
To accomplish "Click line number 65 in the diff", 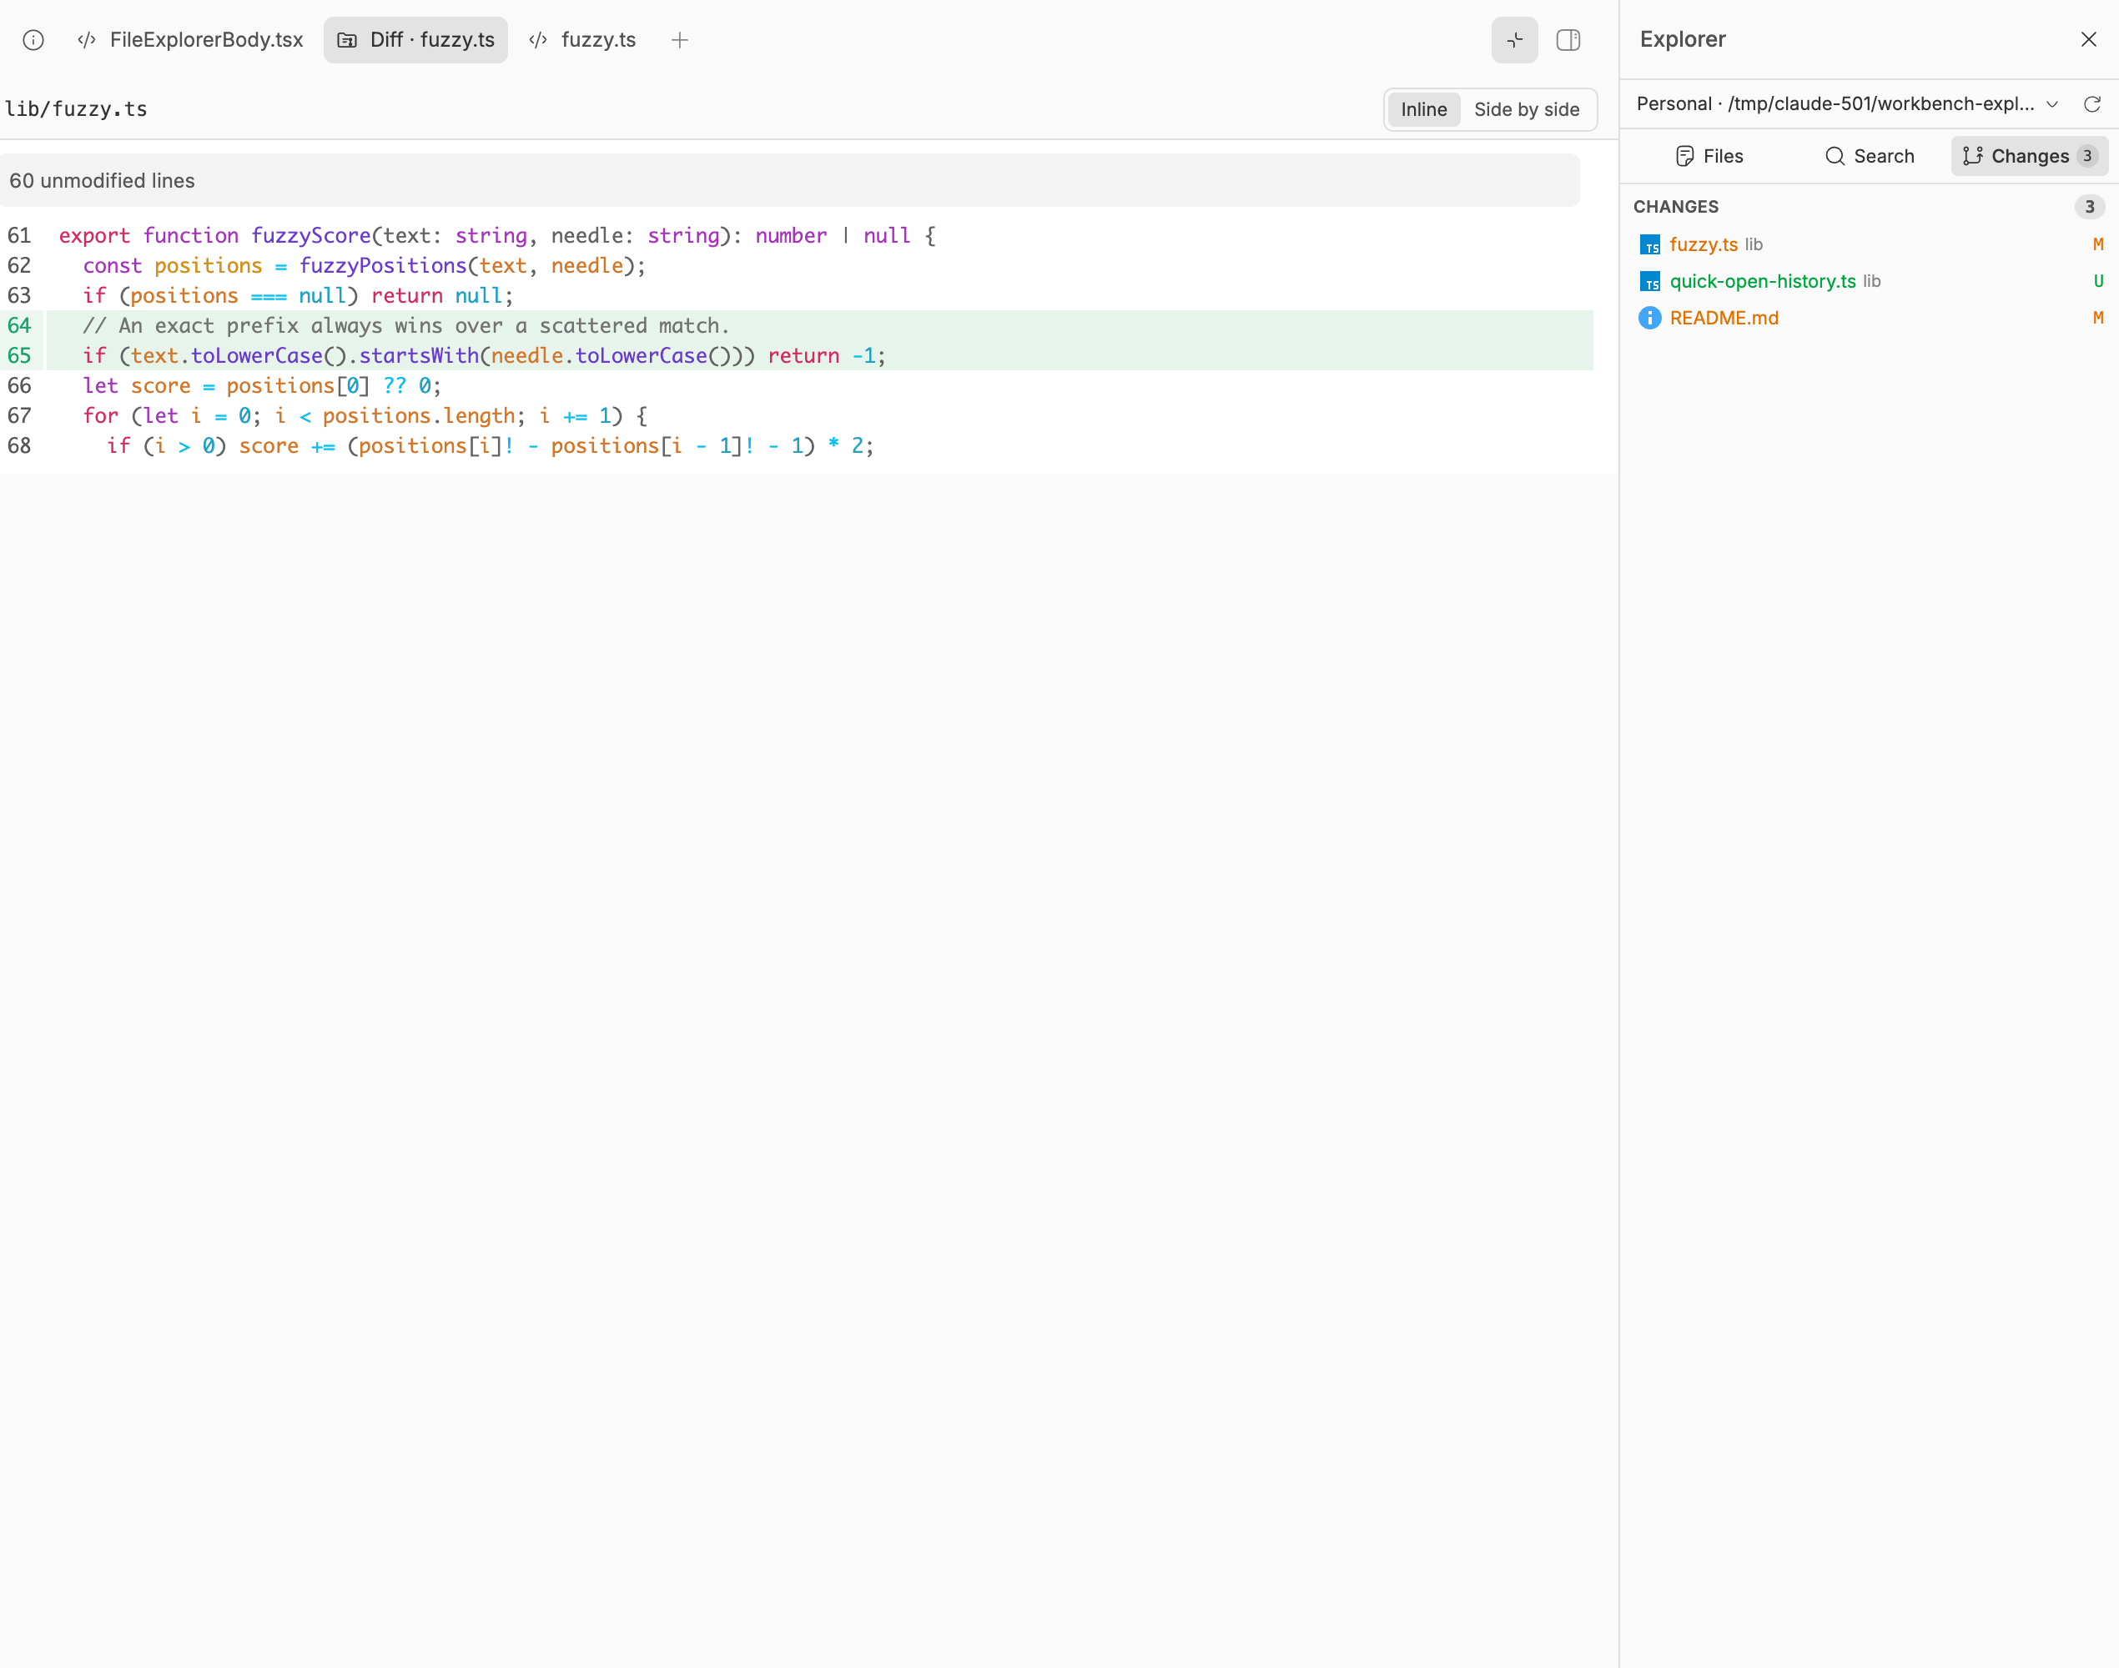I will point(19,355).
